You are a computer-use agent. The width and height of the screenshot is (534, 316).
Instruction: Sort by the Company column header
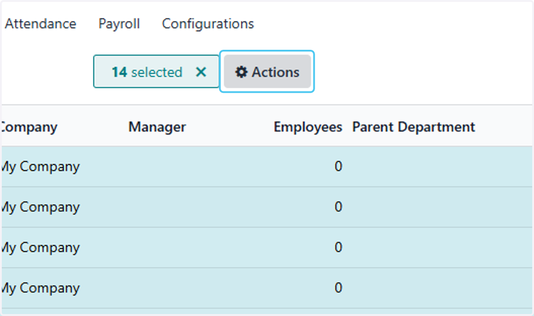tap(28, 127)
